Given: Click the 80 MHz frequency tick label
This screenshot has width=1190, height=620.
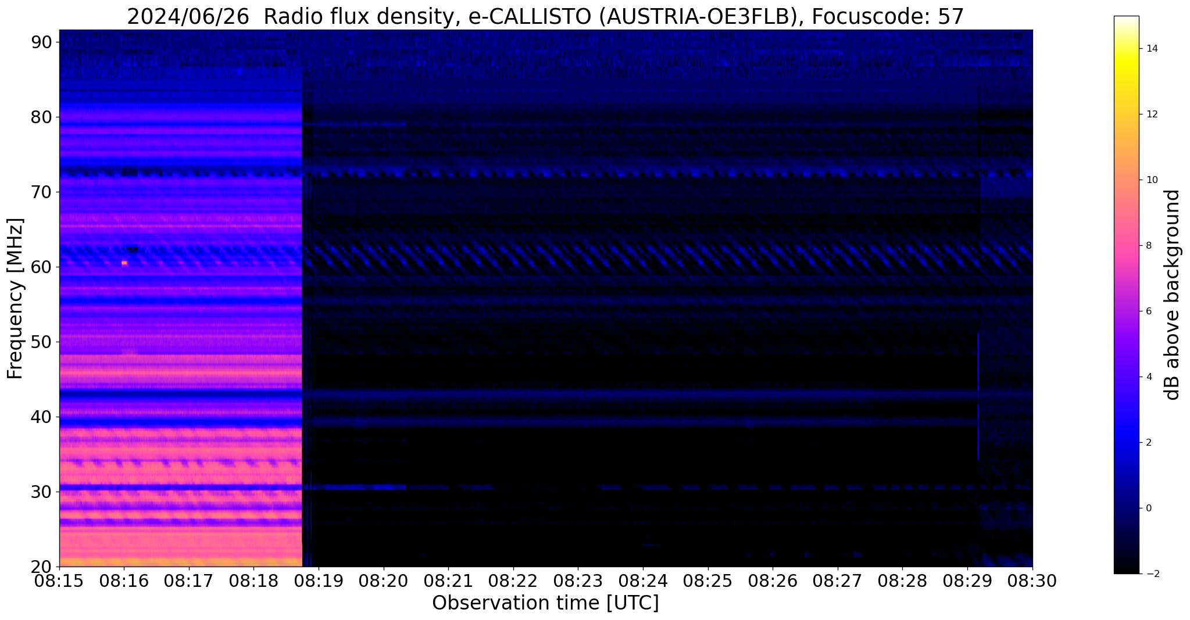Looking at the screenshot, I should click(41, 117).
